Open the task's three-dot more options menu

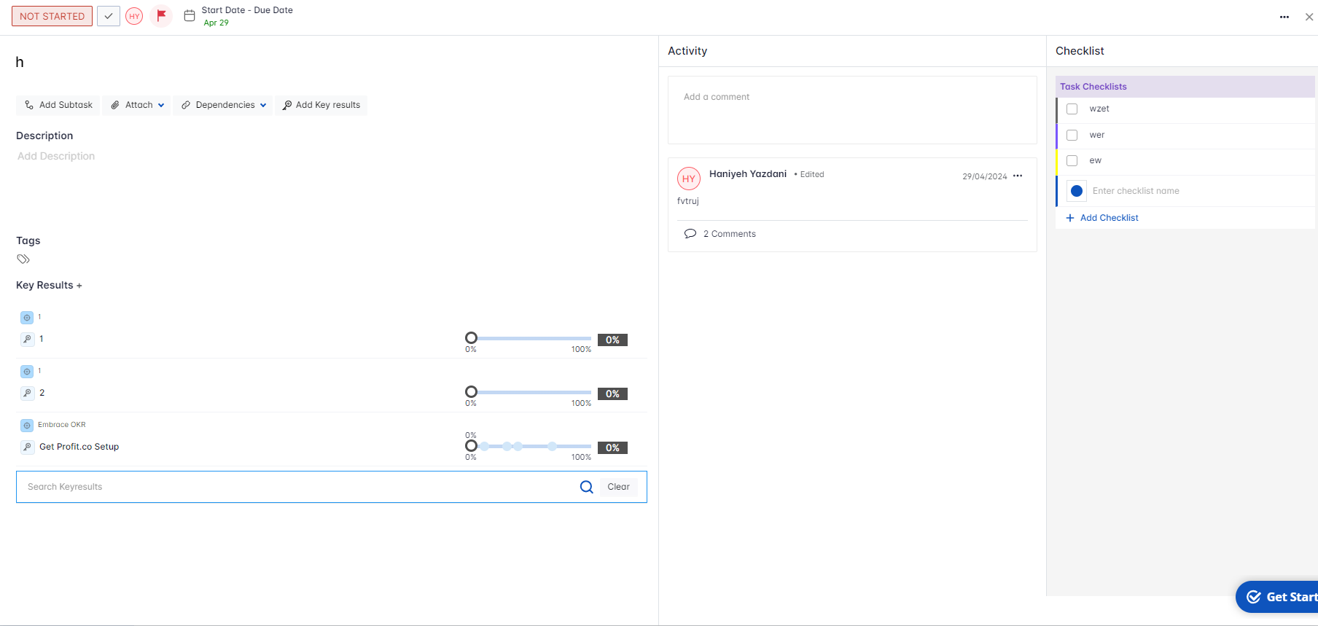pyautogui.click(x=1284, y=17)
